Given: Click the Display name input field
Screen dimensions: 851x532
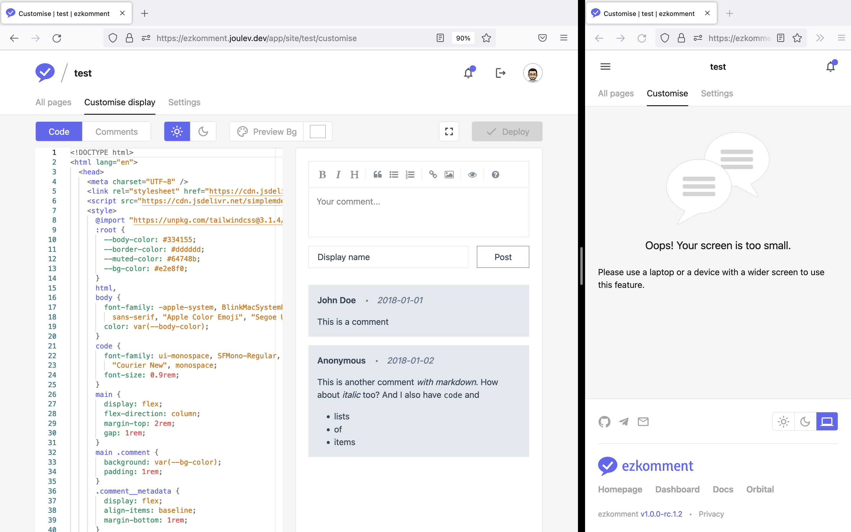Looking at the screenshot, I should (388, 257).
